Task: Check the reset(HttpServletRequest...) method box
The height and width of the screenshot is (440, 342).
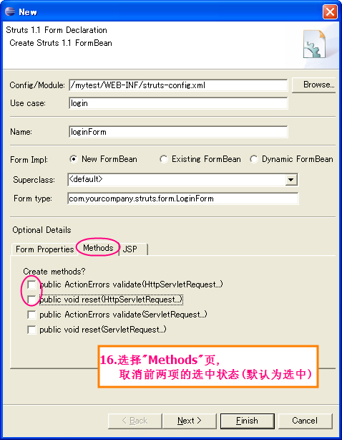Action: (x=31, y=300)
